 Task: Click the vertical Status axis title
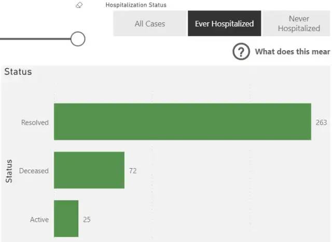(9, 171)
